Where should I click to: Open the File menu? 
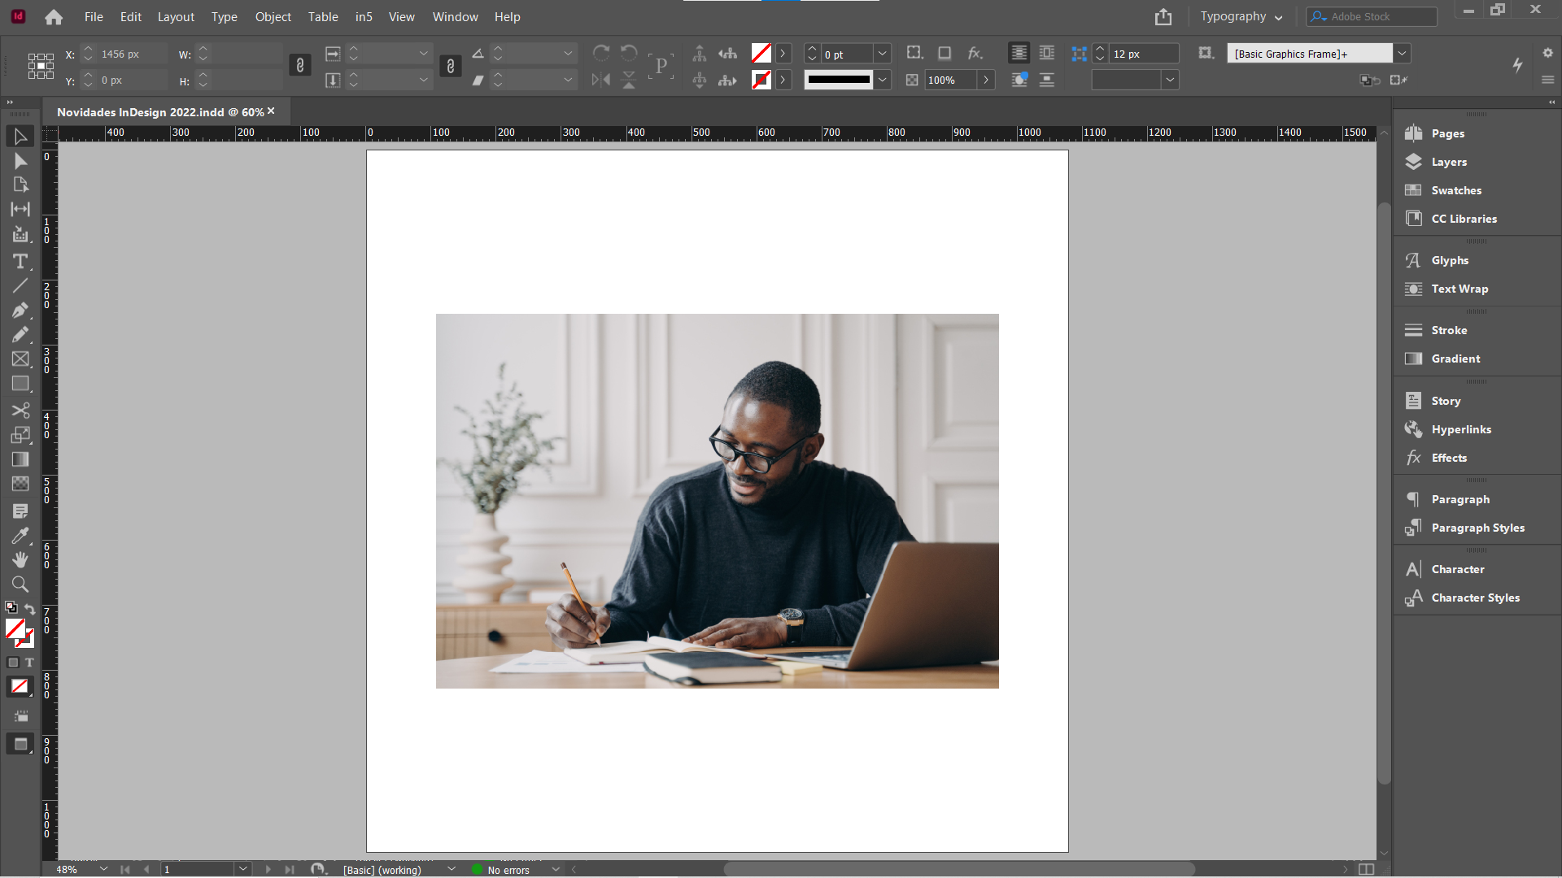click(x=94, y=16)
